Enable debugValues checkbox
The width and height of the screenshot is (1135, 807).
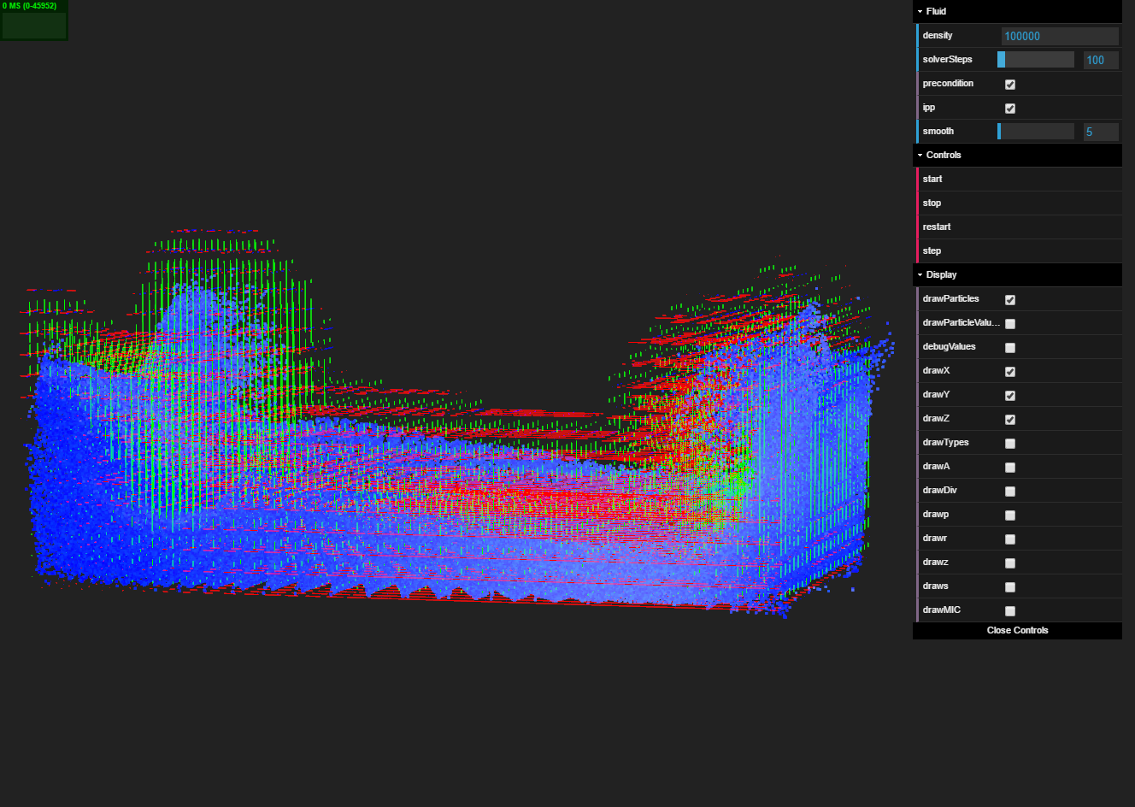tap(1010, 347)
